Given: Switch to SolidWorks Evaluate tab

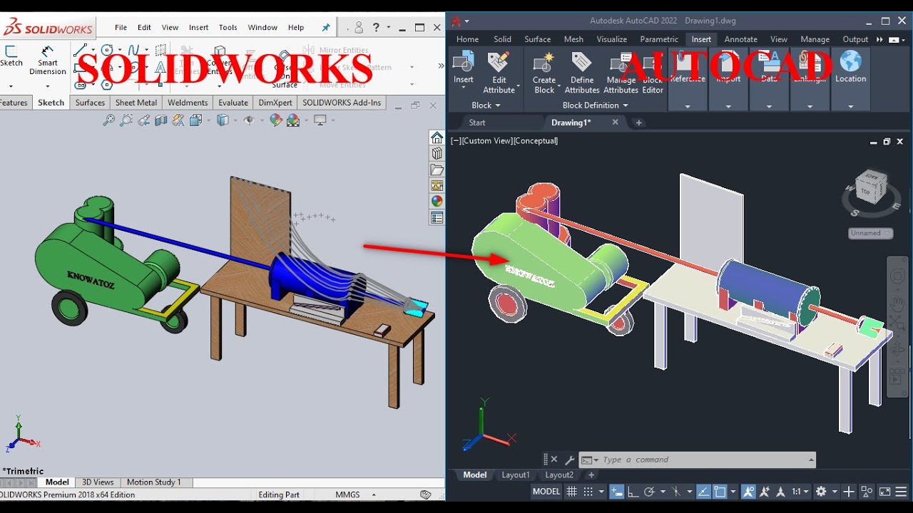Looking at the screenshot, I should tap(233, 103).
